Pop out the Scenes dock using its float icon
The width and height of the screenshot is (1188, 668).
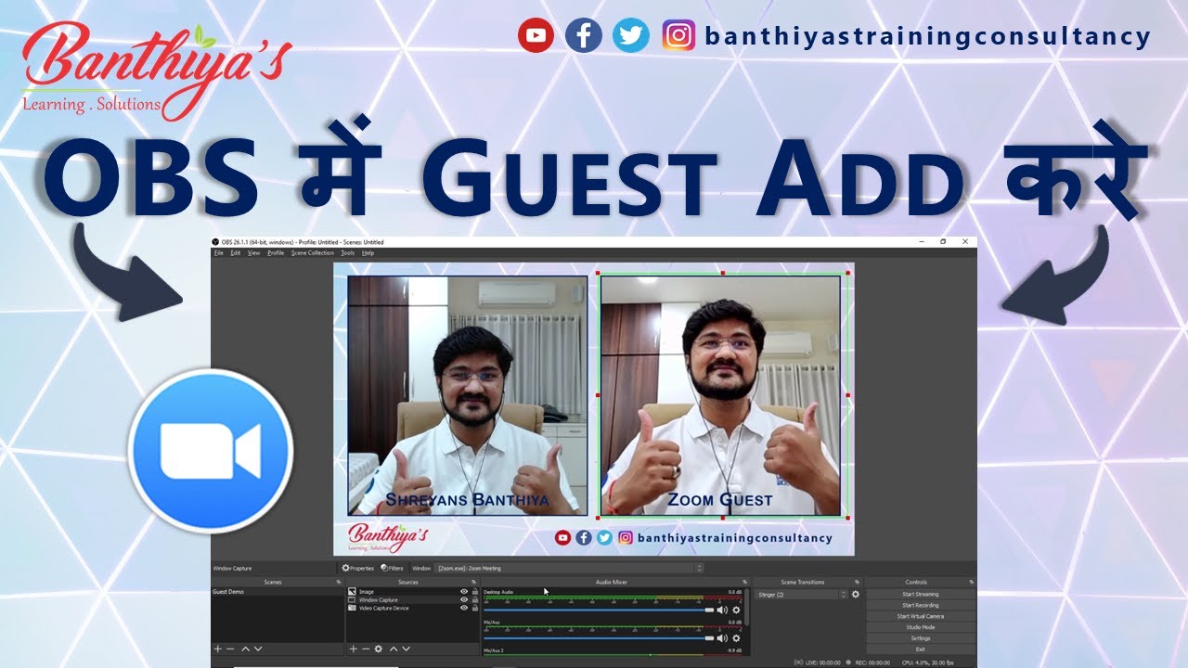(338, 582)
